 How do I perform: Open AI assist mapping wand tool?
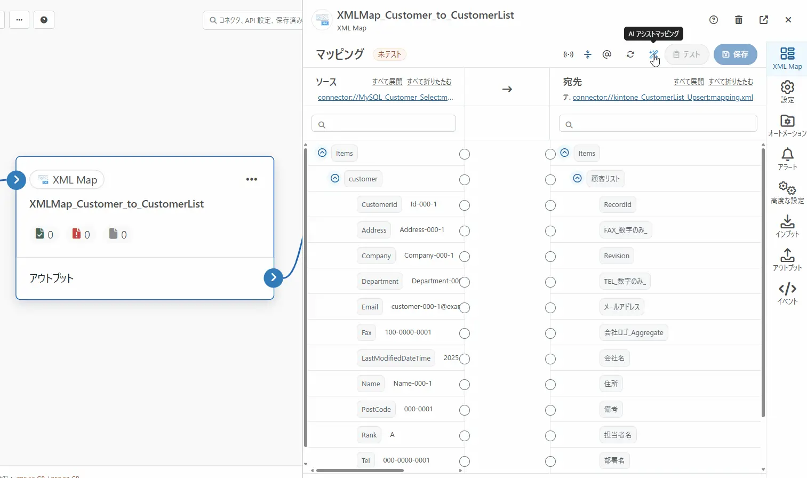coord(653,54)
